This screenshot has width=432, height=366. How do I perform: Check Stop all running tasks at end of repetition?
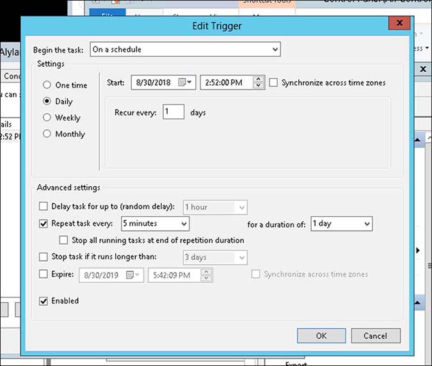(63, 240)
